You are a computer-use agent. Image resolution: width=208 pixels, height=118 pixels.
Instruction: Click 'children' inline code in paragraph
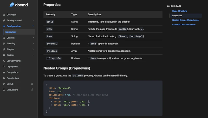pyautogui.click(x=77, y=76)
